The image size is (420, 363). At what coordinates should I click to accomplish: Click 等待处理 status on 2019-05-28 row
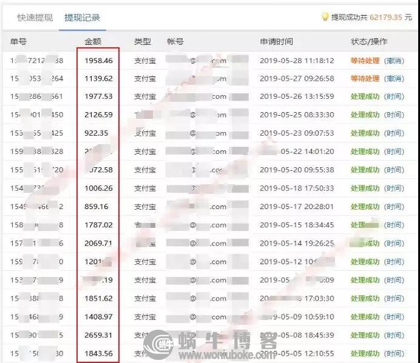pos(365,61)
